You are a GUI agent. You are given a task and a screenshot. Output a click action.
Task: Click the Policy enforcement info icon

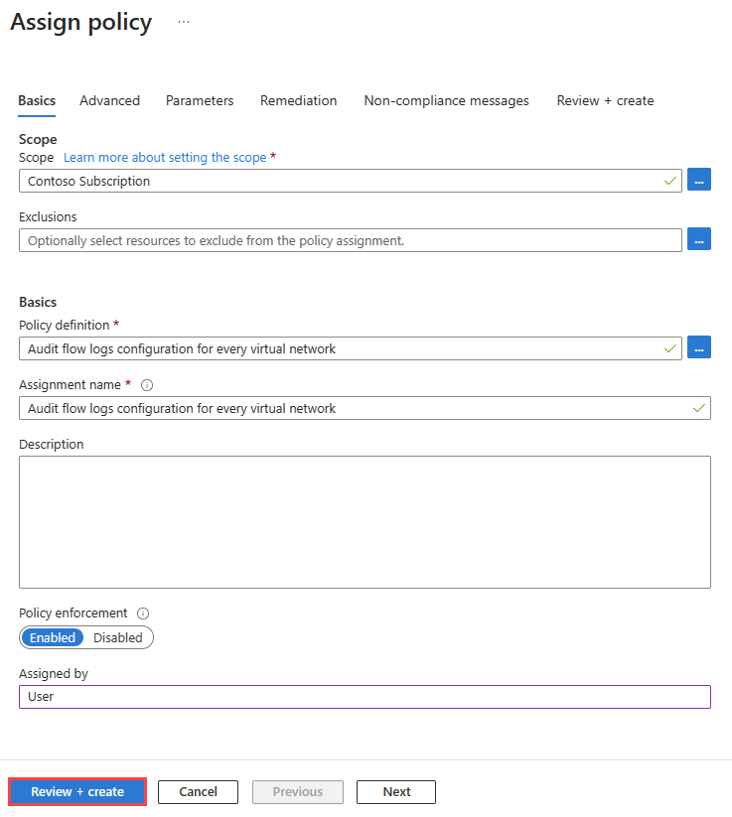click(143, 613)
